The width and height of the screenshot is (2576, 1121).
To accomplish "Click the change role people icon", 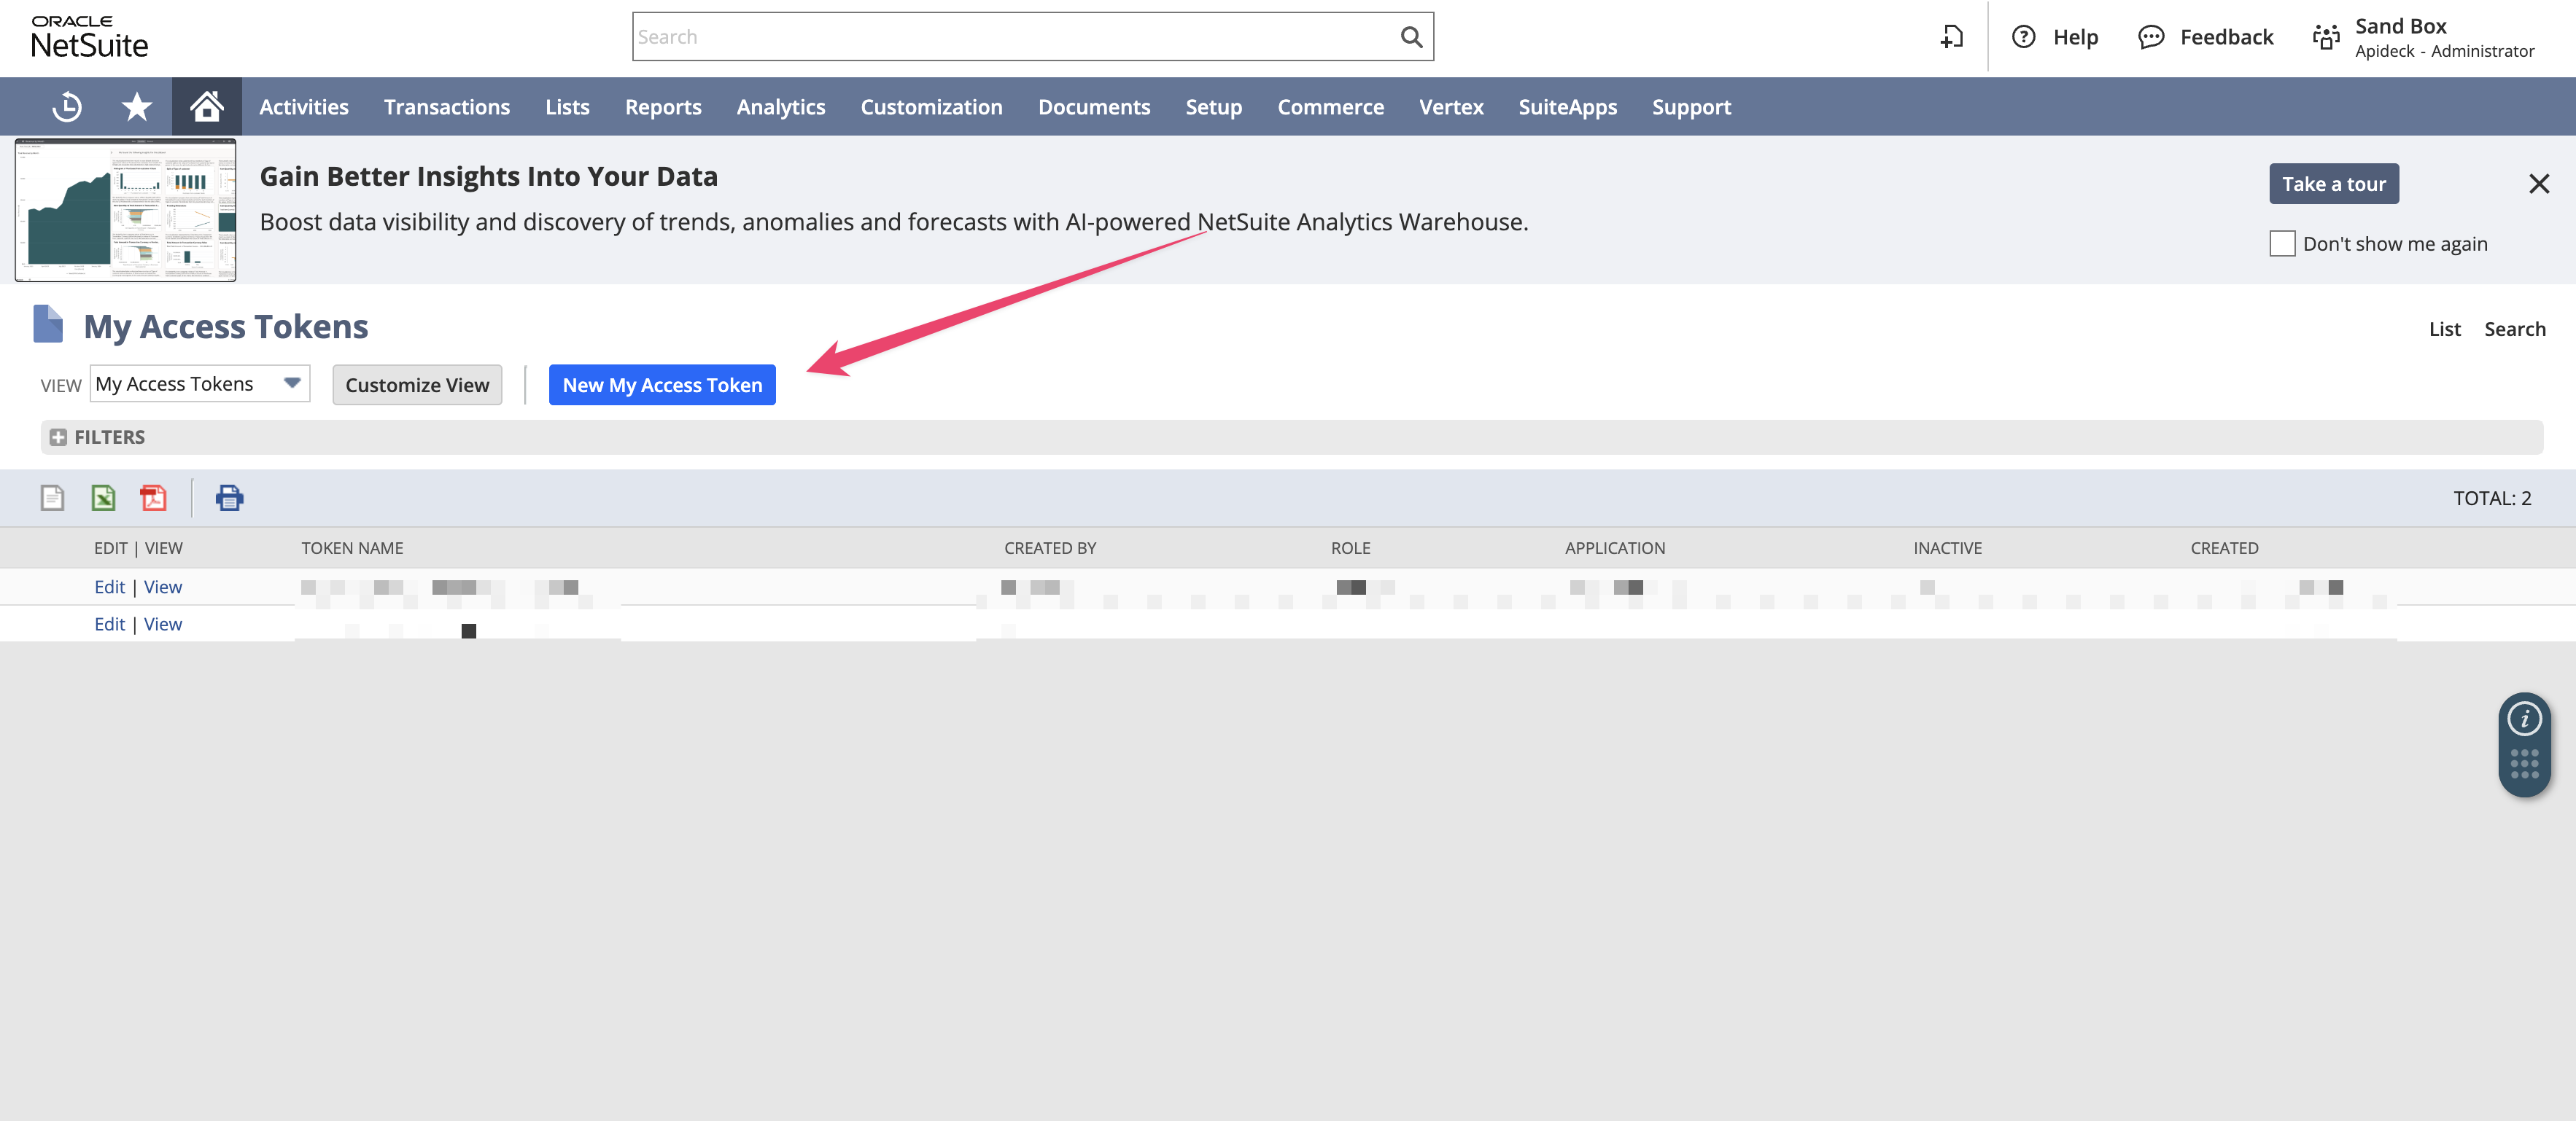I will (x=2326, y=37).
